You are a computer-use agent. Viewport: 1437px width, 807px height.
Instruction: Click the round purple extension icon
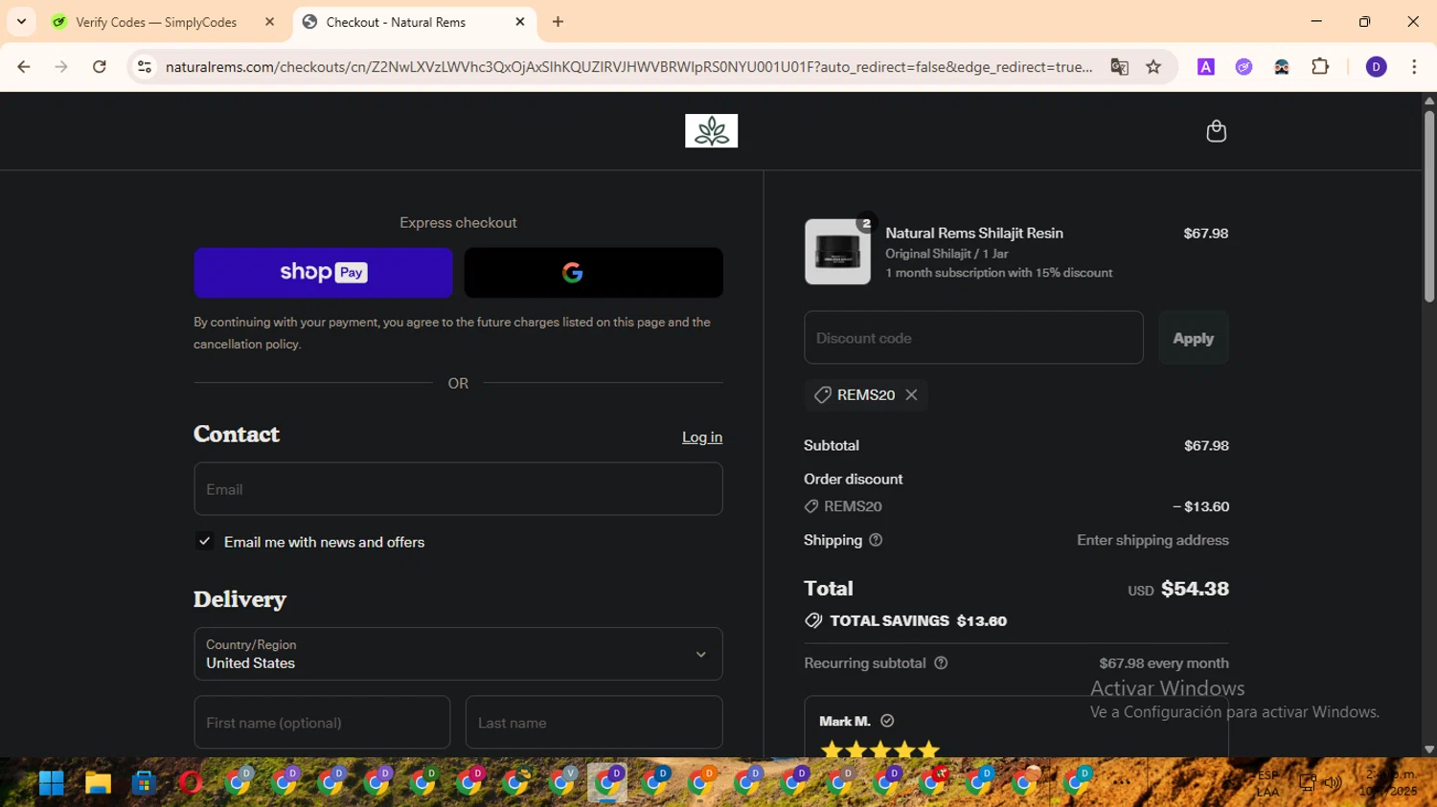[x=1243, y=67]
